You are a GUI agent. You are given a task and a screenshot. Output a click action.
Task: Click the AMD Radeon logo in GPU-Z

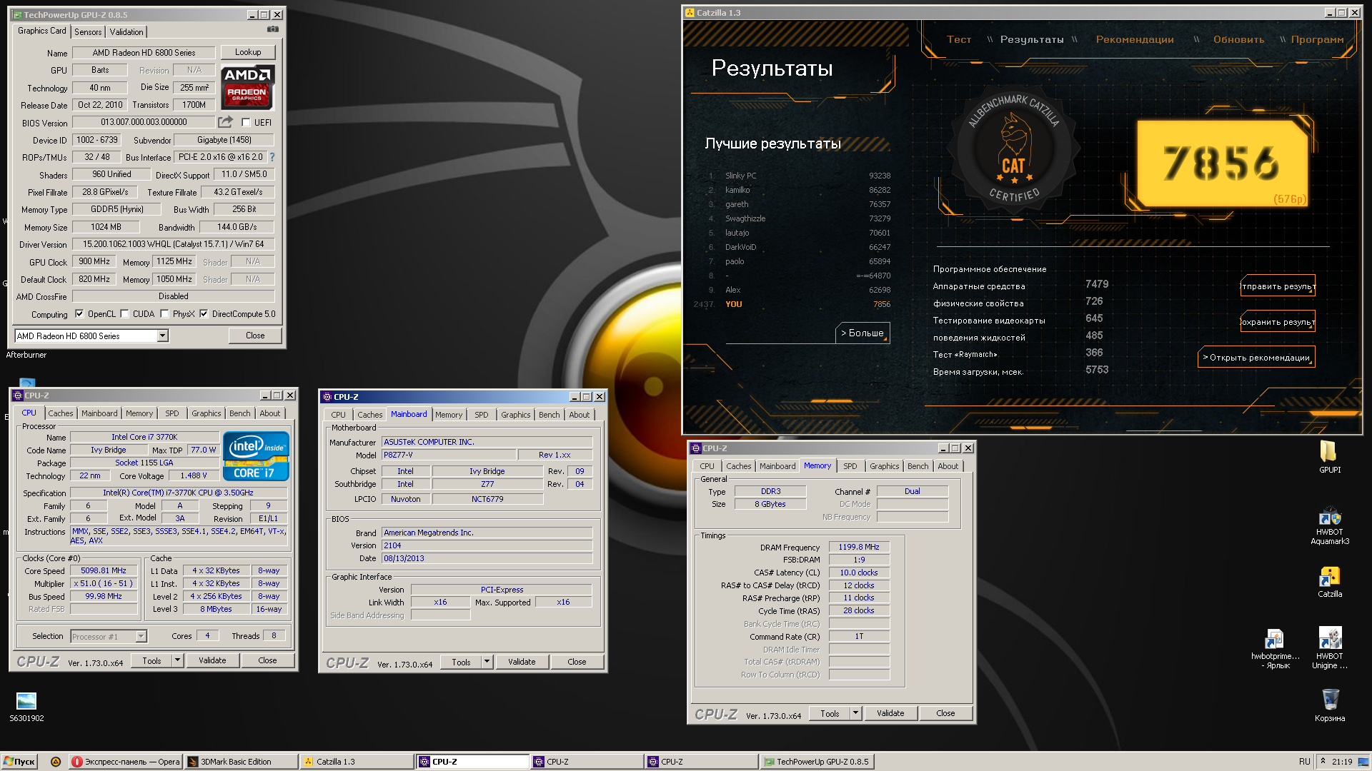pyautogui.click(x=247, y=86)
